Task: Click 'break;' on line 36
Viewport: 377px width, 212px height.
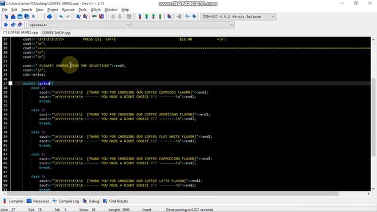Action: click(45, 123)
